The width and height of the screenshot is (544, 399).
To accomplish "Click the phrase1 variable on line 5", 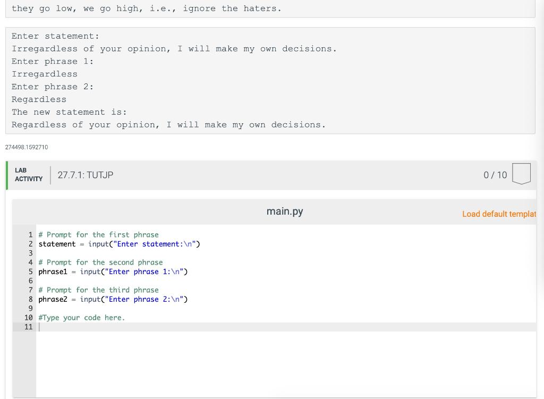I will point(52,271).
